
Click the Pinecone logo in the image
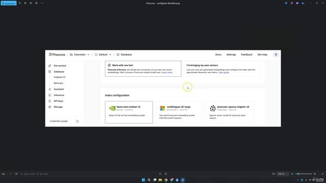pyautogui.click(x=57, y=54)
